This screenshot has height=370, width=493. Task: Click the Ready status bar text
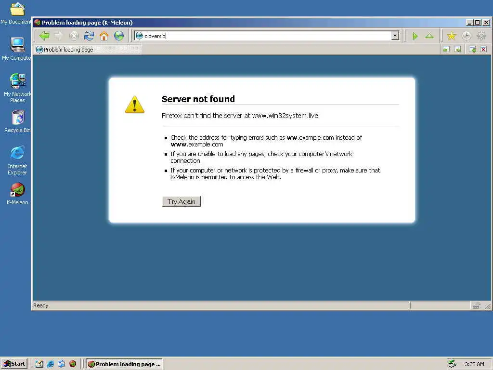pos(40,305)
